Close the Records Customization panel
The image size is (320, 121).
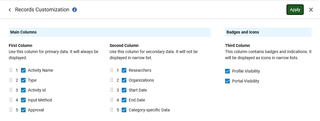pyautogui.click(x=311, y=10)
